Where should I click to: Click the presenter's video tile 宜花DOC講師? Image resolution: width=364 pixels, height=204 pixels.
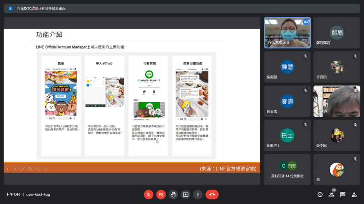click(288, 33)
